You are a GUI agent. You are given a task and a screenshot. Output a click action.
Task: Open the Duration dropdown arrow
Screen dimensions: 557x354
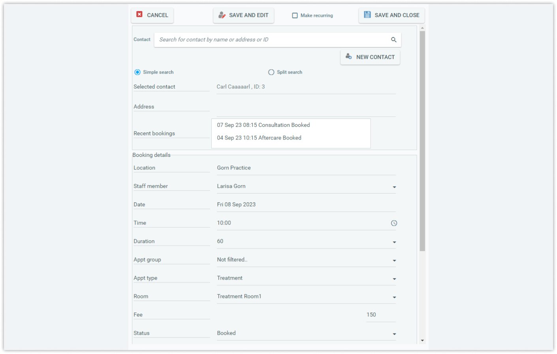[394, 242]
